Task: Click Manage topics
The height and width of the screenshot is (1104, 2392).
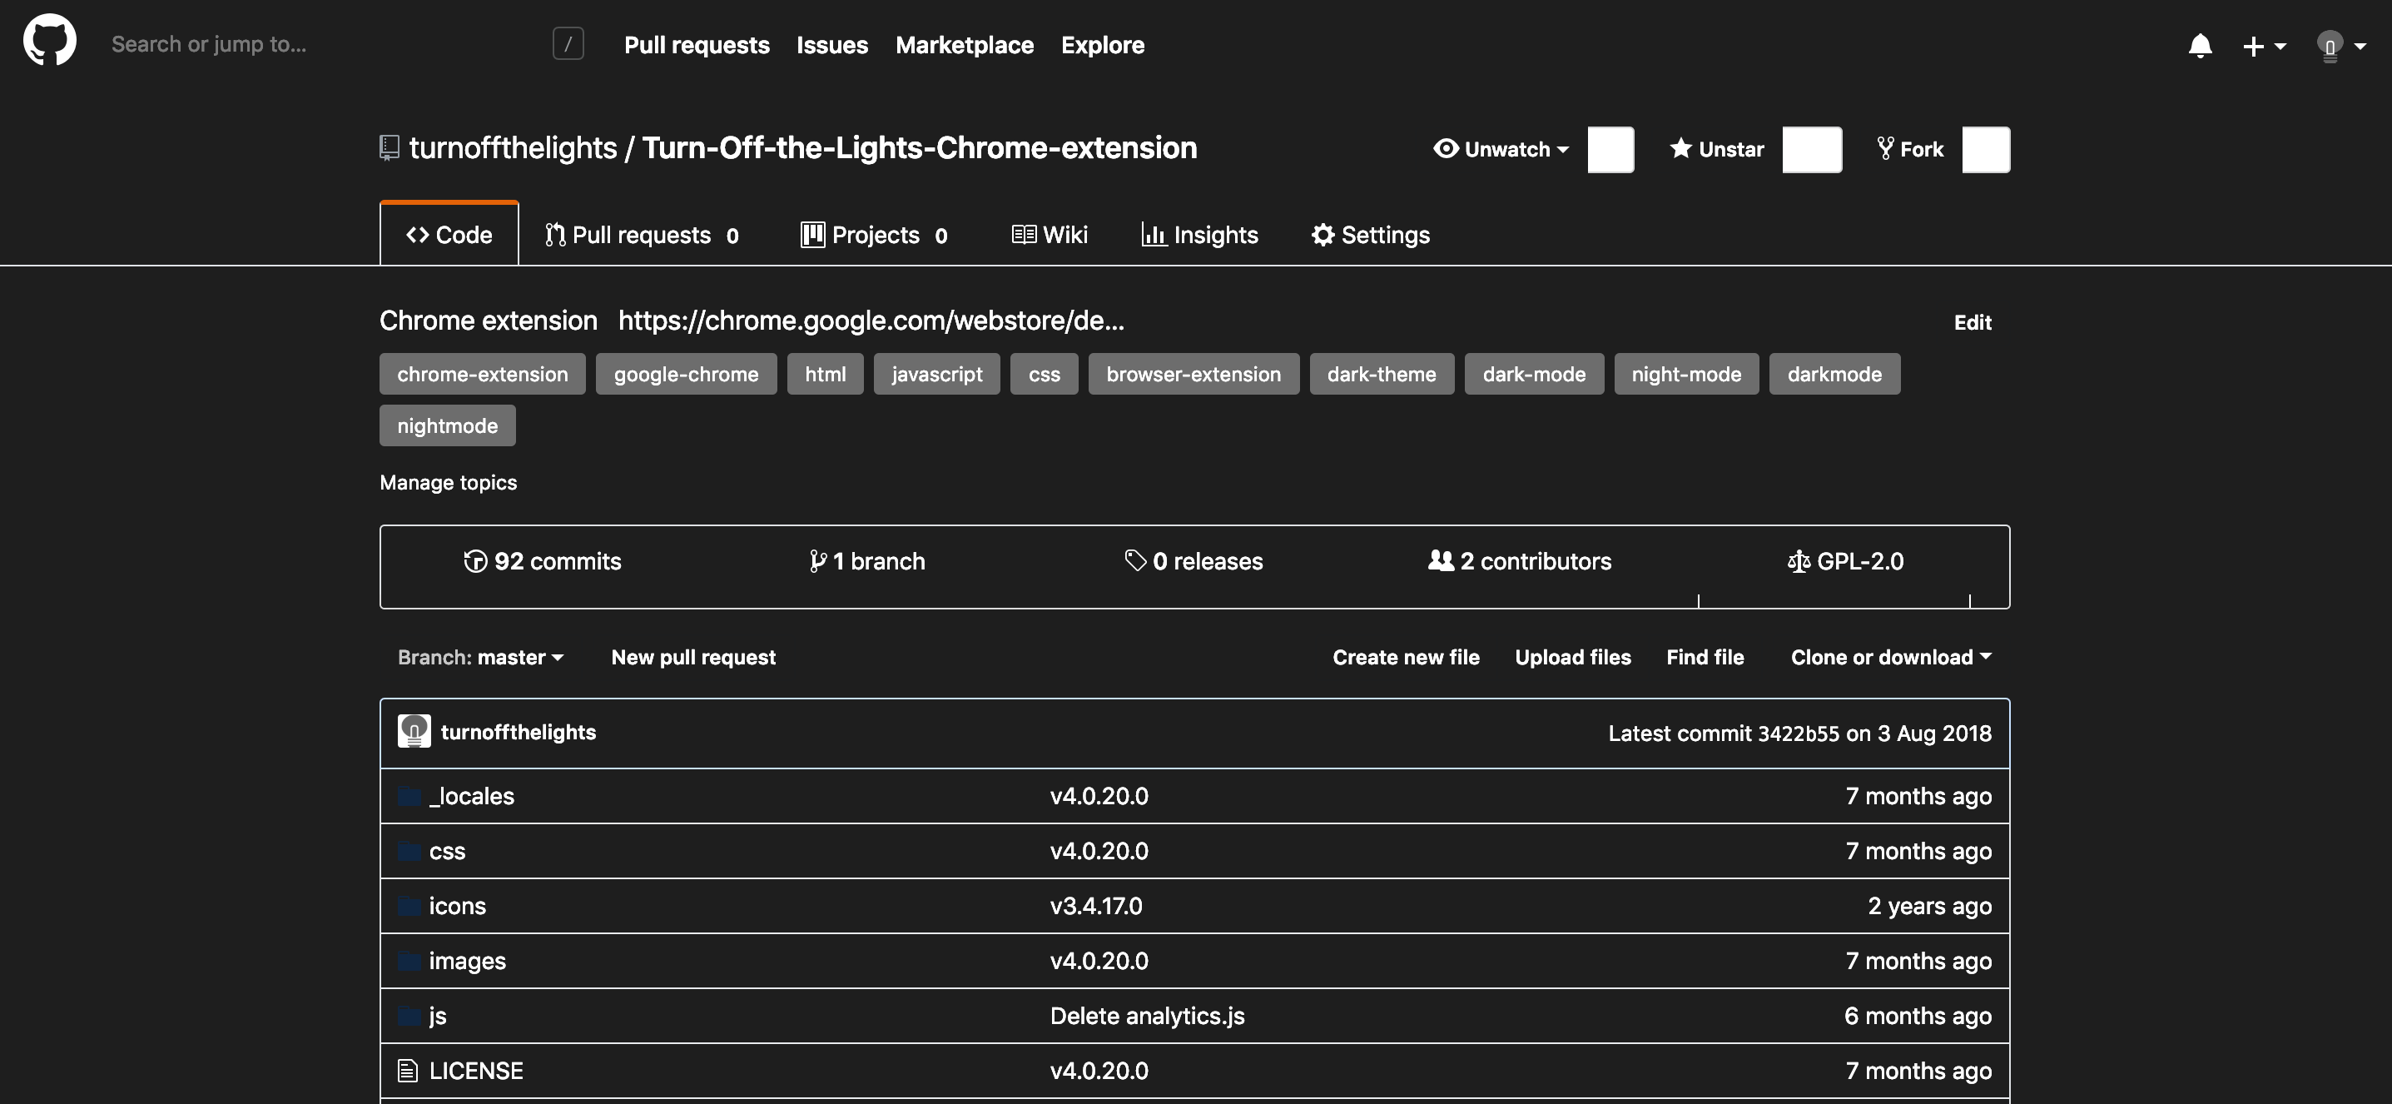Action: pyautogui.click(x=449, y=482)
